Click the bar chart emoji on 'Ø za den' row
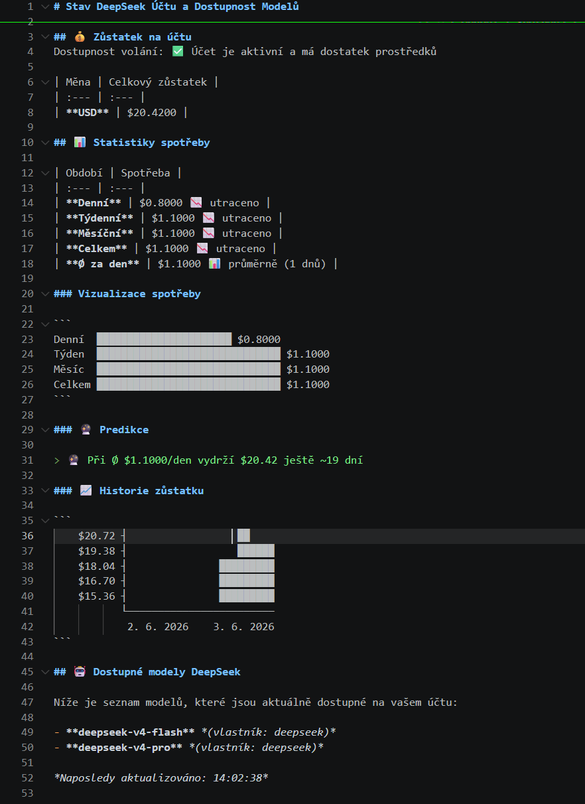Screen dimensions: 585x804 (214, 264)
